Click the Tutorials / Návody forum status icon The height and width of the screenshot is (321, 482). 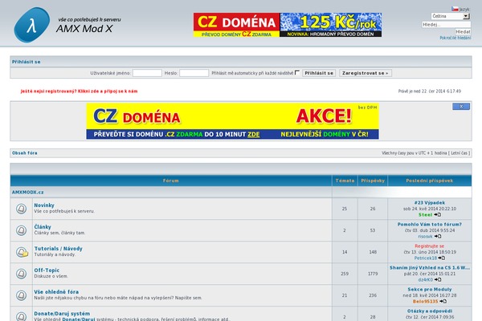coord(22,252)
